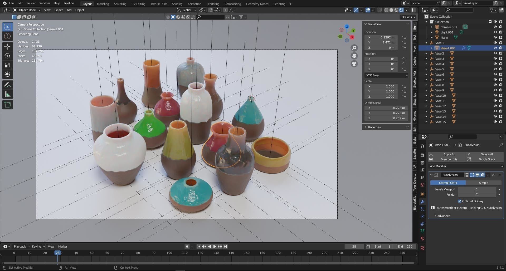506x271 pixels.
Task: Open the Modifier properties wrench tab
Action: 422,202
